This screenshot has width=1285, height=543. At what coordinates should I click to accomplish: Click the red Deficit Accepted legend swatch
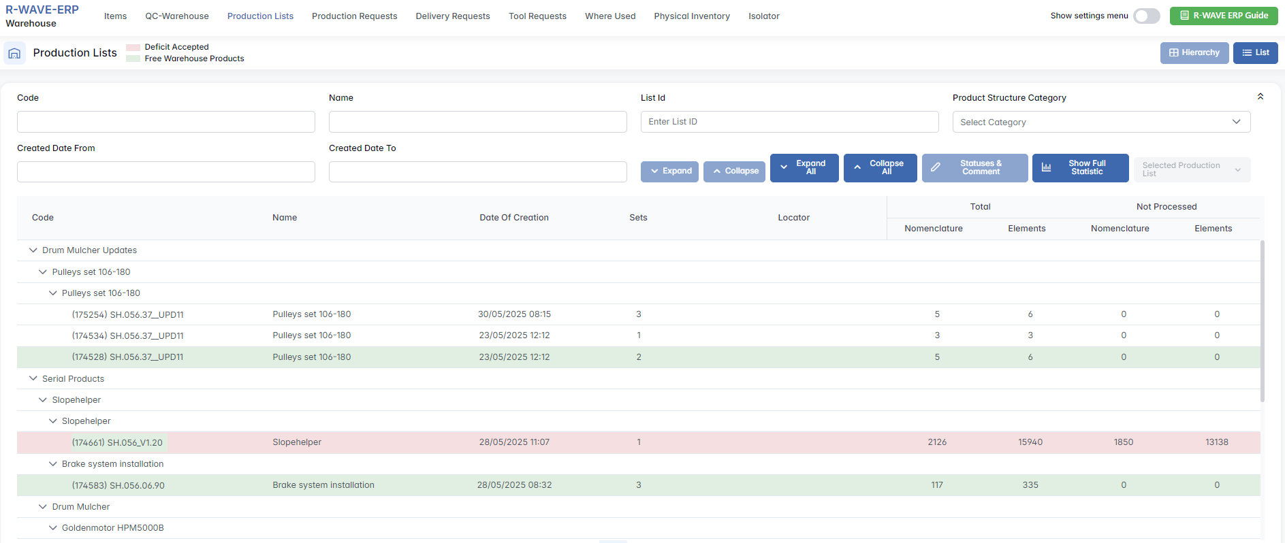pyautogui.click(x=133, y=48)
